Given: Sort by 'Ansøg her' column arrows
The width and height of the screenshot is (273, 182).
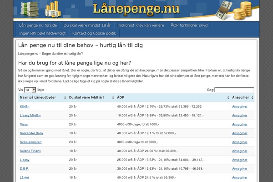Looking at the screenshot, I should tap(252, 98).
